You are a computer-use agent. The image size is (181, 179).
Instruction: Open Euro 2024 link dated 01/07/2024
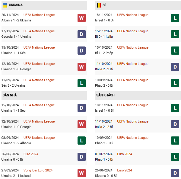[x=124, y=154]
